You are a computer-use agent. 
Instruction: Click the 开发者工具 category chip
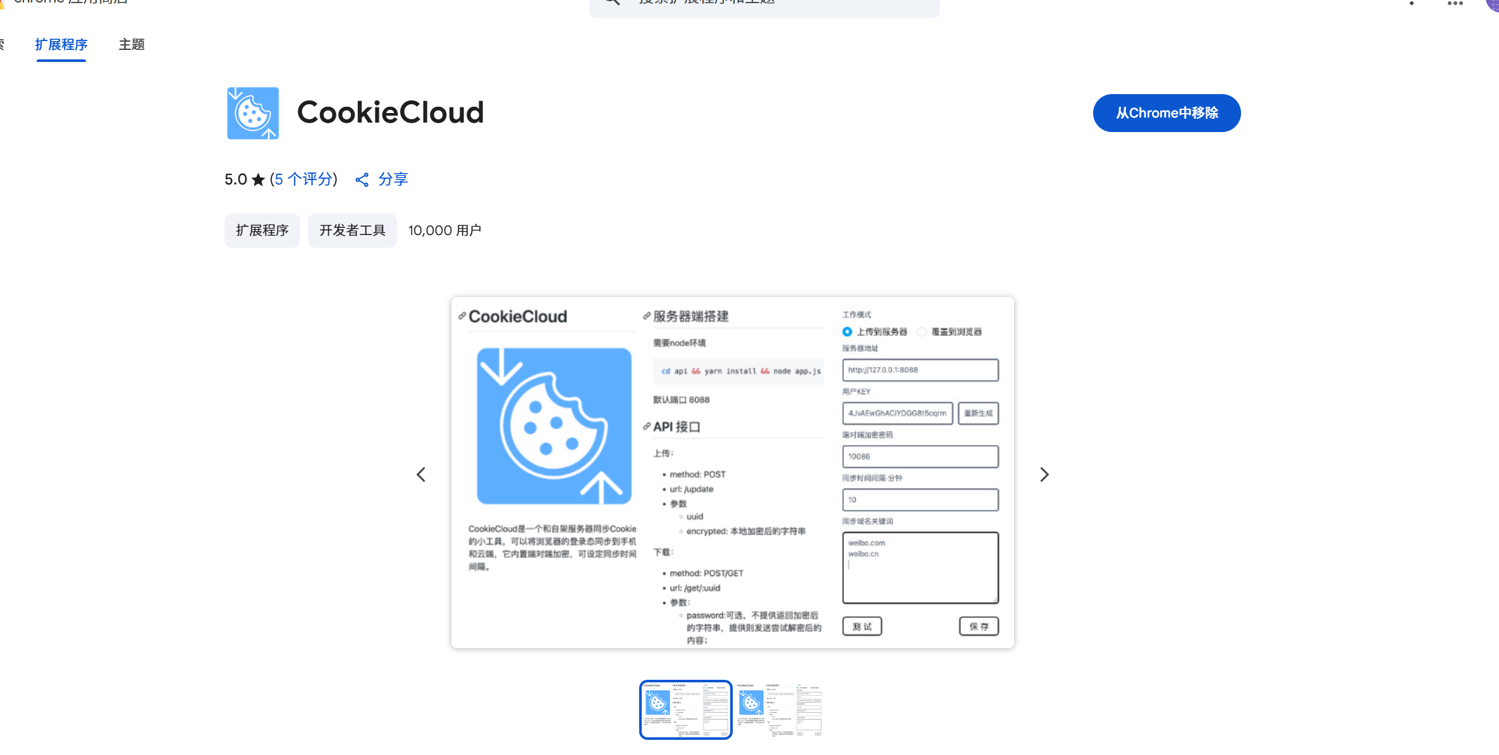(x=352, y=231)
